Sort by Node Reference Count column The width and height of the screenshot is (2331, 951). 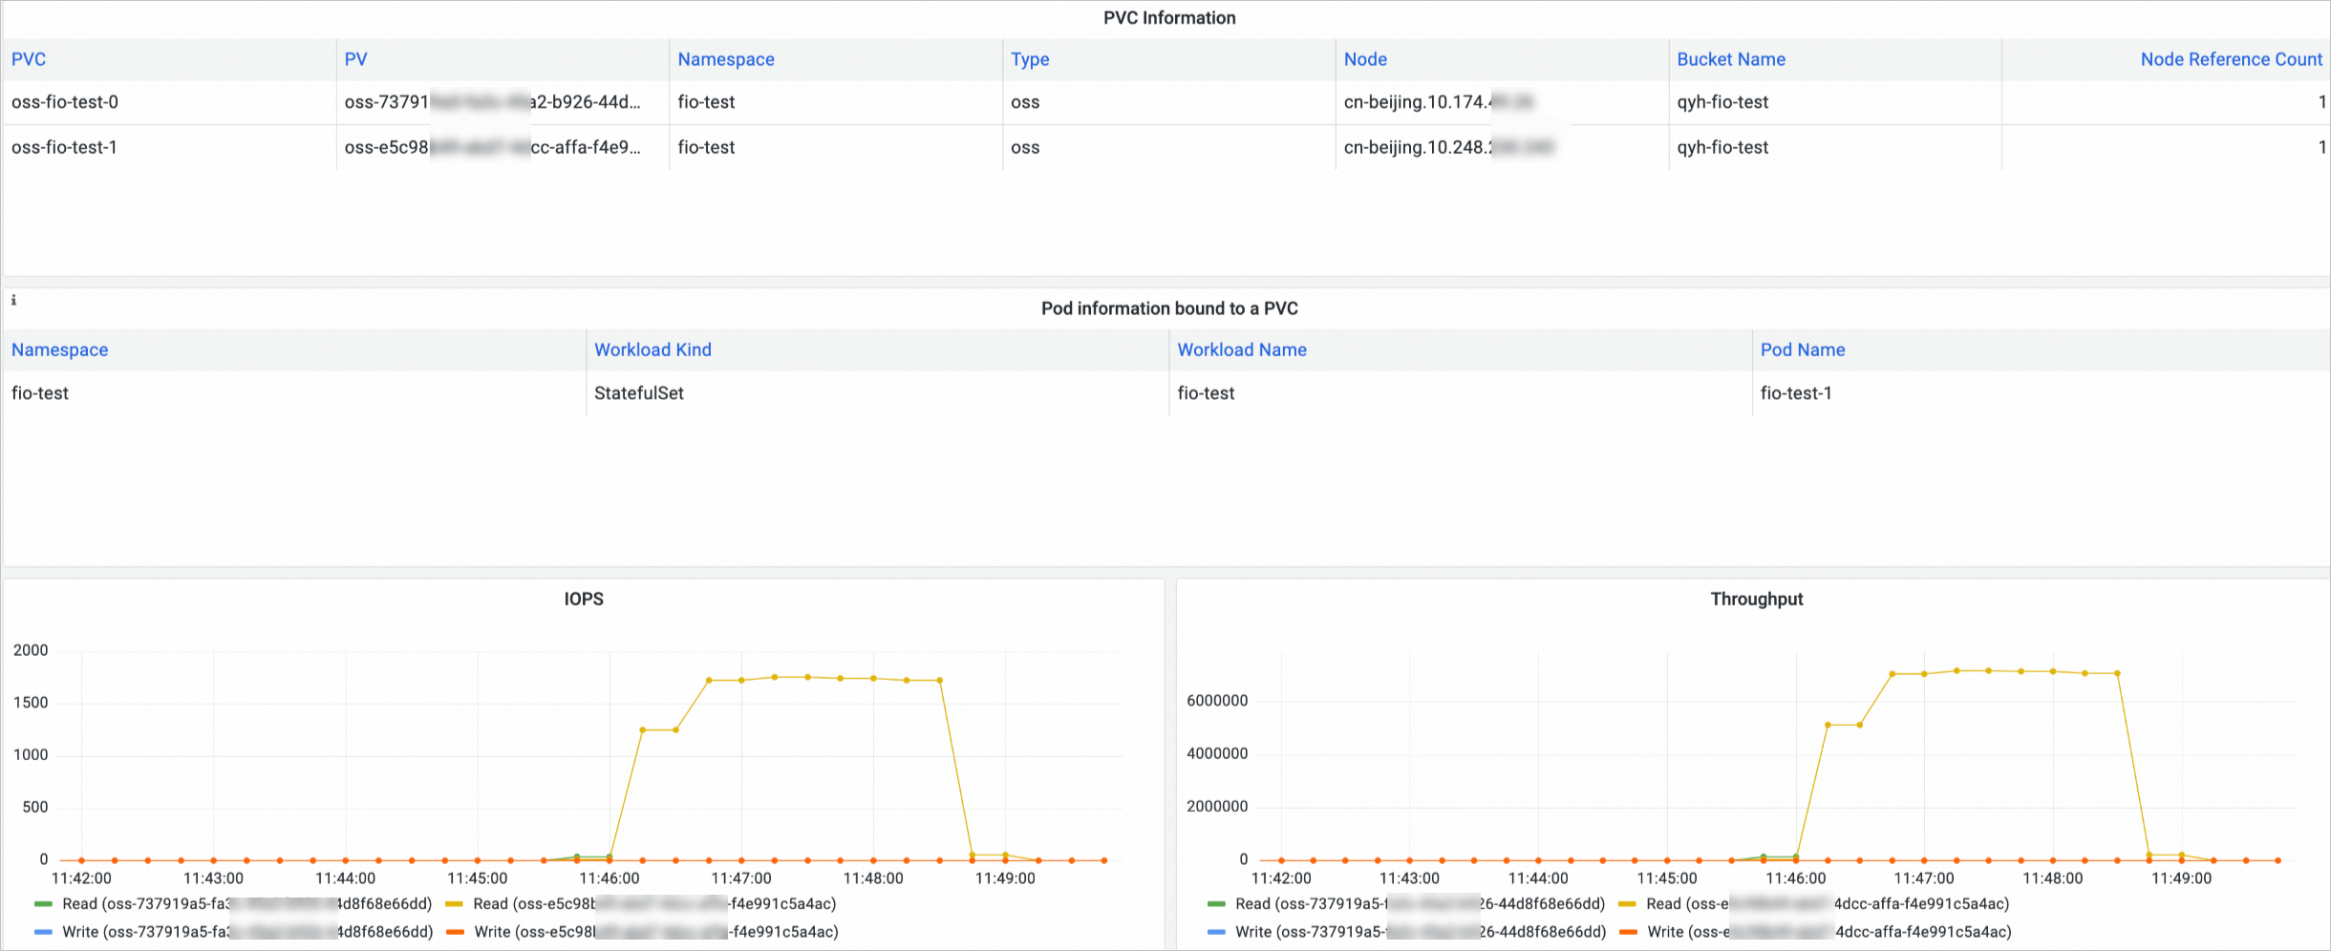(x=2231, y=59)
